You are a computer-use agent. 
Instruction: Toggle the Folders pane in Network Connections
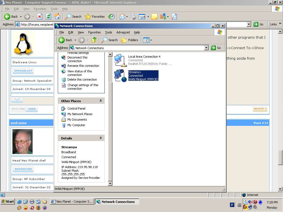tap(130, 40)
